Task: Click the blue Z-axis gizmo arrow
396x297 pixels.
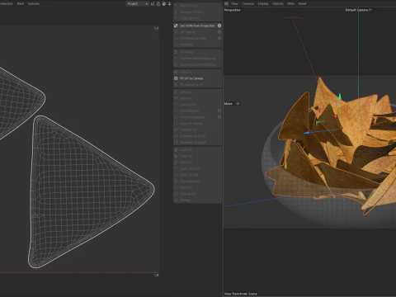Action: click(x=307, y=133)
